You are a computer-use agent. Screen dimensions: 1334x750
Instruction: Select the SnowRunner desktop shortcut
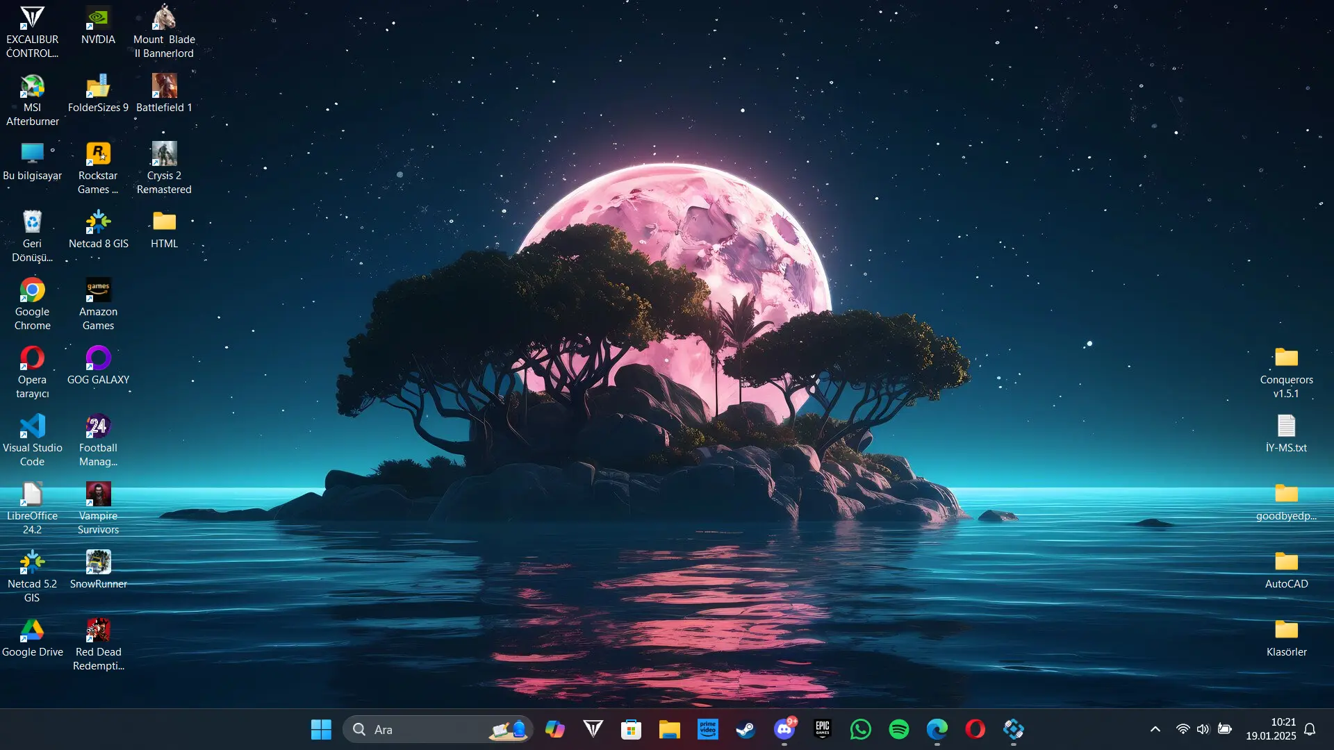[98, 570]
